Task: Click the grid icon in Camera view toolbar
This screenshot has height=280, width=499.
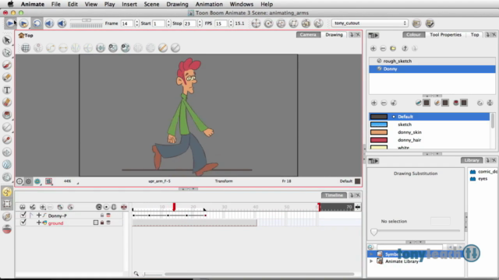Action: coord(26,48)
